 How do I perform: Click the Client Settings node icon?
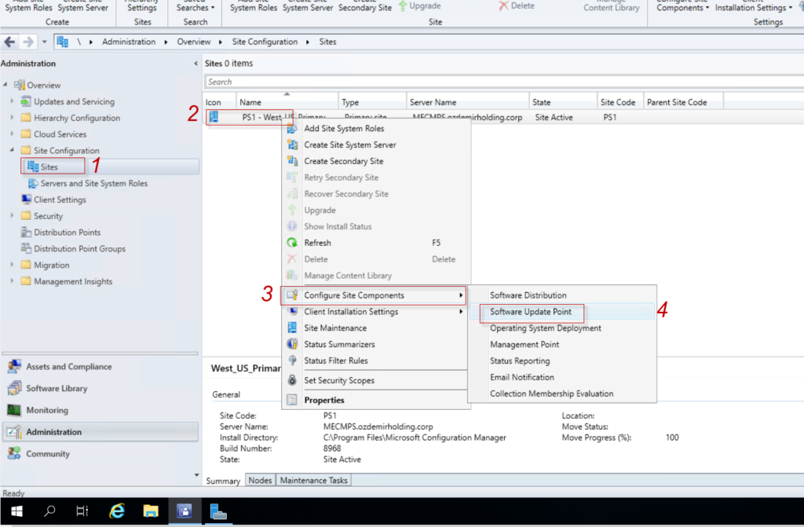coord(26,199)
